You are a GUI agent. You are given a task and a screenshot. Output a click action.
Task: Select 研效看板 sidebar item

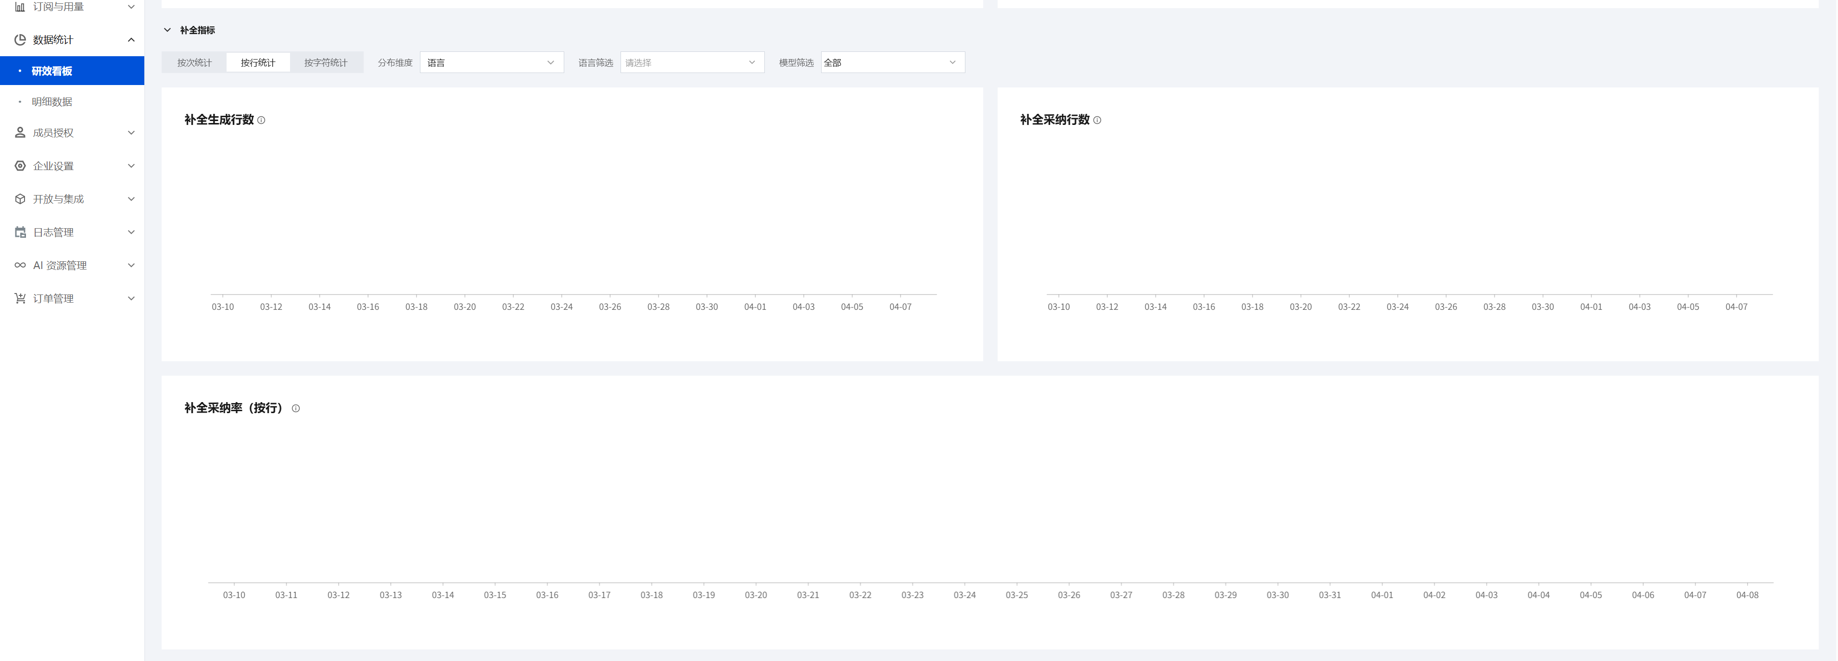(x=52, y=71)
